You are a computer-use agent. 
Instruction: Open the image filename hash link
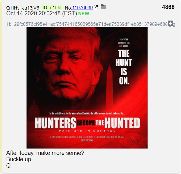tap(90, 24)
